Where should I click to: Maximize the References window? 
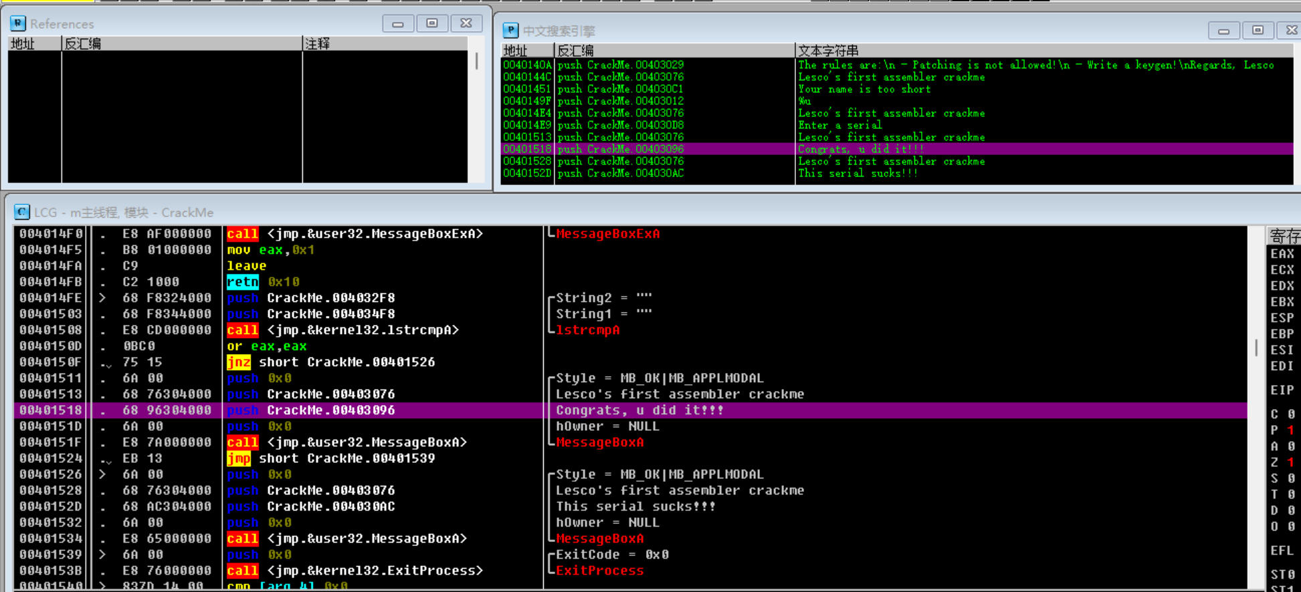click(432, 23)
